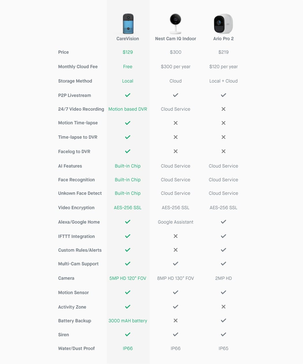The height and width of the screenshot is (364, 303).
Task: Click Ario Pro 2's Activity Zone cross icon
Action: click(x=223, y=307)
